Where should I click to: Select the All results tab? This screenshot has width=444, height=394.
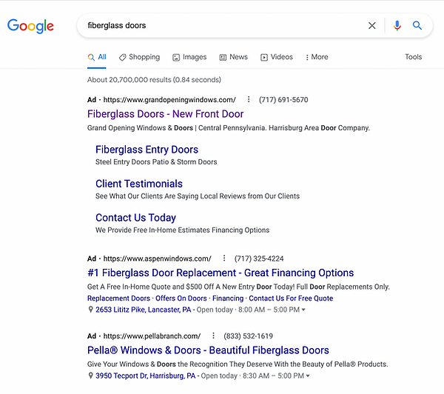pos(97,57)
